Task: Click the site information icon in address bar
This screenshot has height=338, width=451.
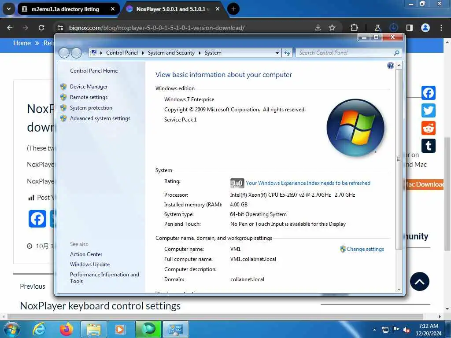Action: click(60, 28)
